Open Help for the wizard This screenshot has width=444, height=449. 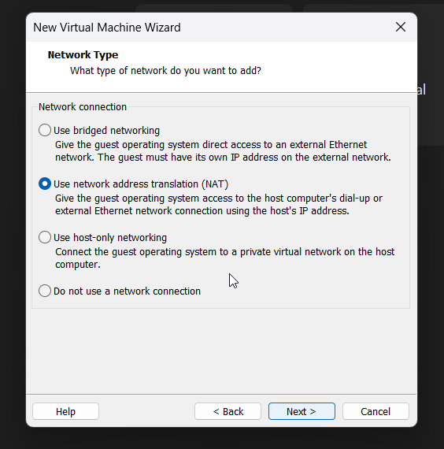(x=65, y=411)
